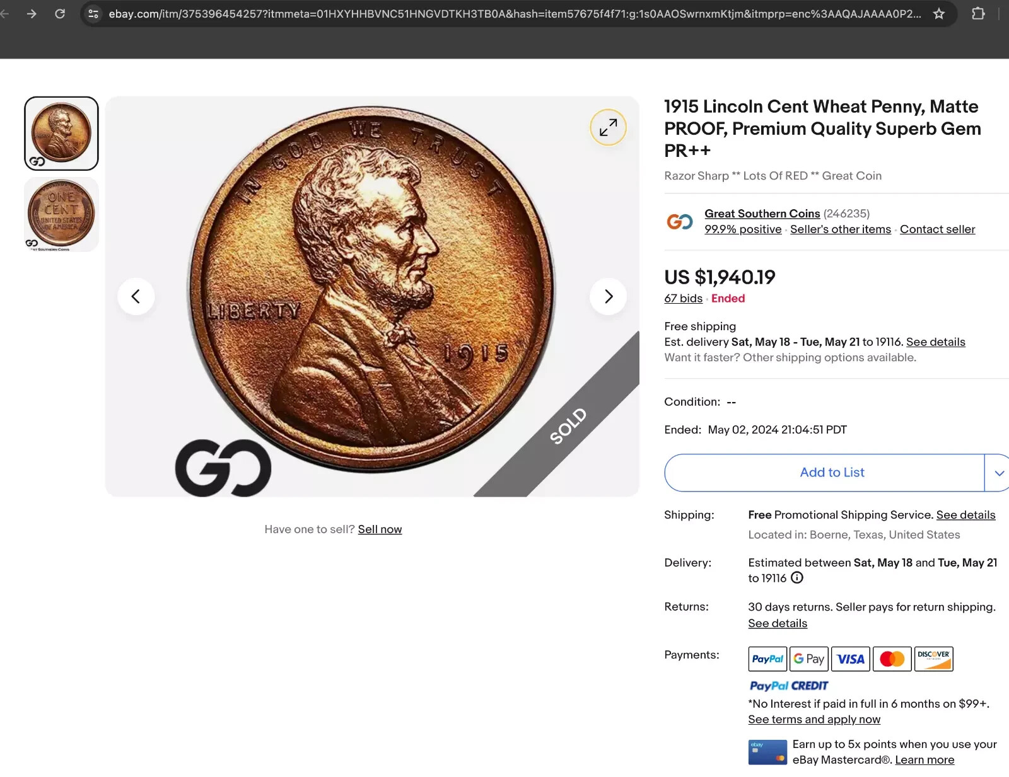View site information icon in address bar

click(x=93, y=13)
